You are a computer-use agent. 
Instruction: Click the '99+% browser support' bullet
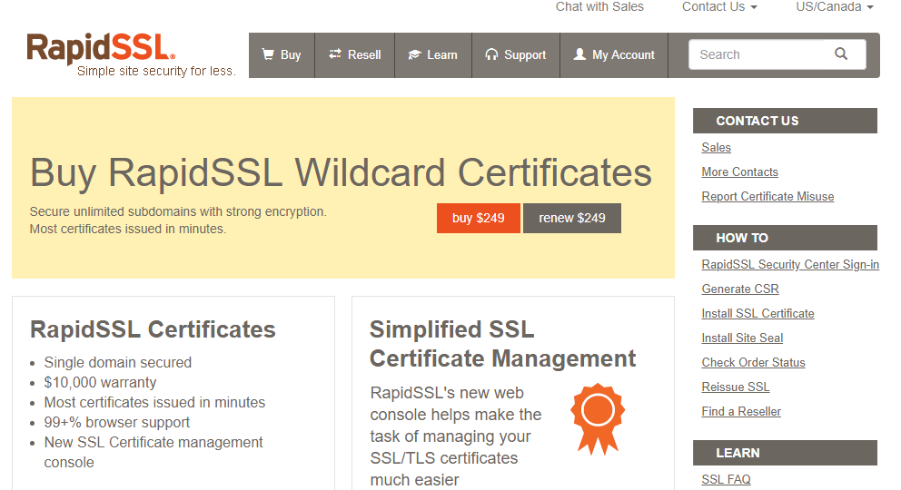click(x=116, y=422)
